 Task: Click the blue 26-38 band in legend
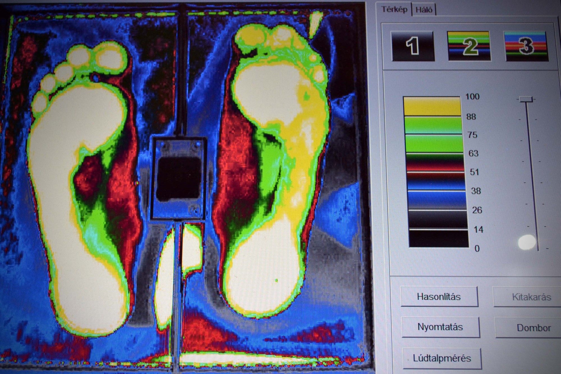point(437,200)
